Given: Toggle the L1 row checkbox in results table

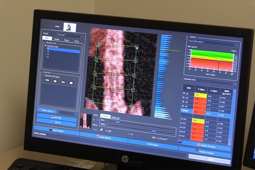Looking at the screenshot, I should click(184, 93).
